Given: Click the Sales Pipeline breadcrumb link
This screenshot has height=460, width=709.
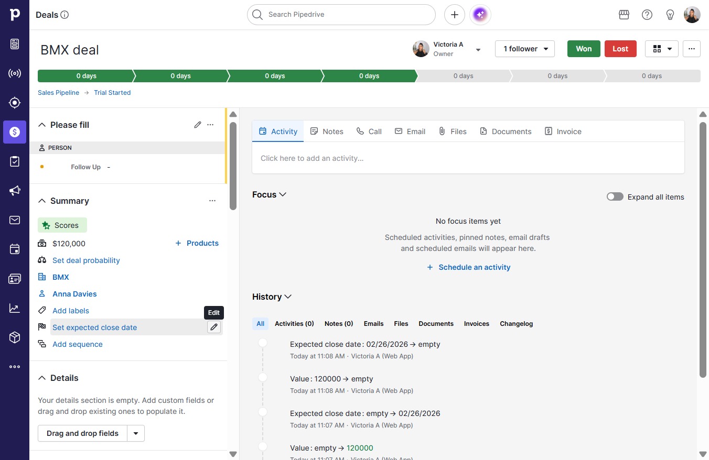Looking at the screenshot, I should pos(58,93).
